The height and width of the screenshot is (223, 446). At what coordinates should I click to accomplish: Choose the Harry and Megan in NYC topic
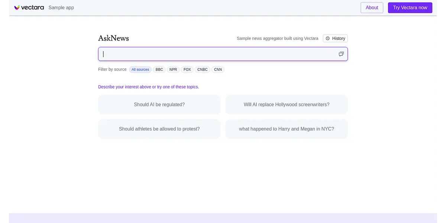pos(287,129)
